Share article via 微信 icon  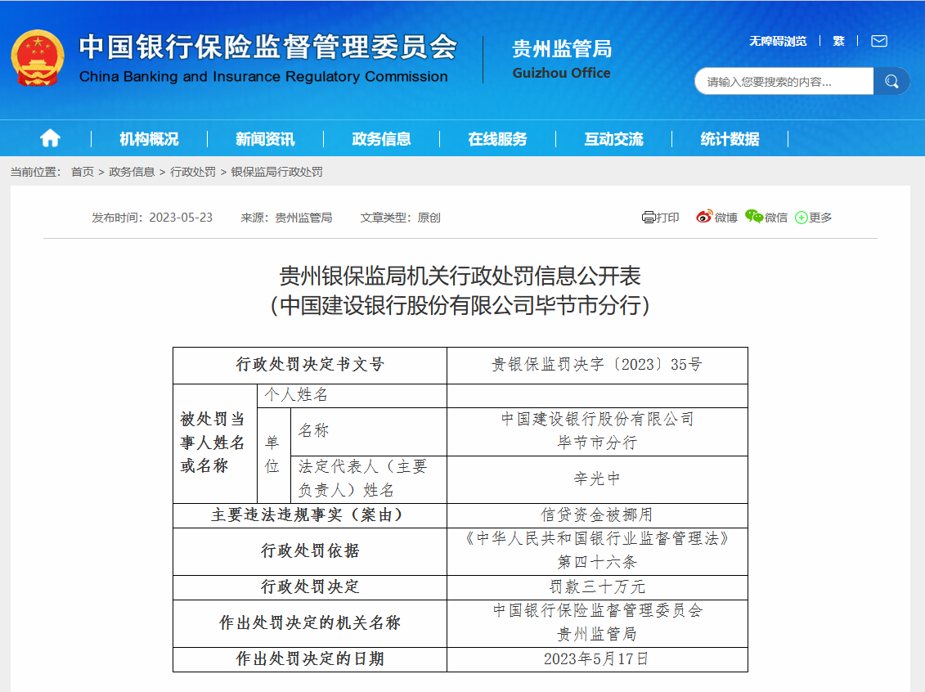click(x=766, y=218)
